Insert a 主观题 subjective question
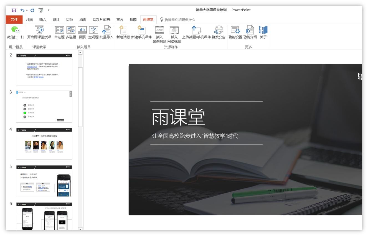Image resolution: width=368 pixels, height=236 pixels. [x=93, y=32]
